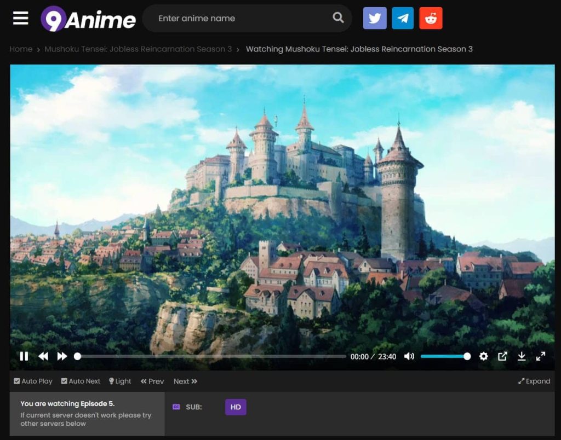561x440 pixels.
Task: Open player settings gear
Action: 483,356
